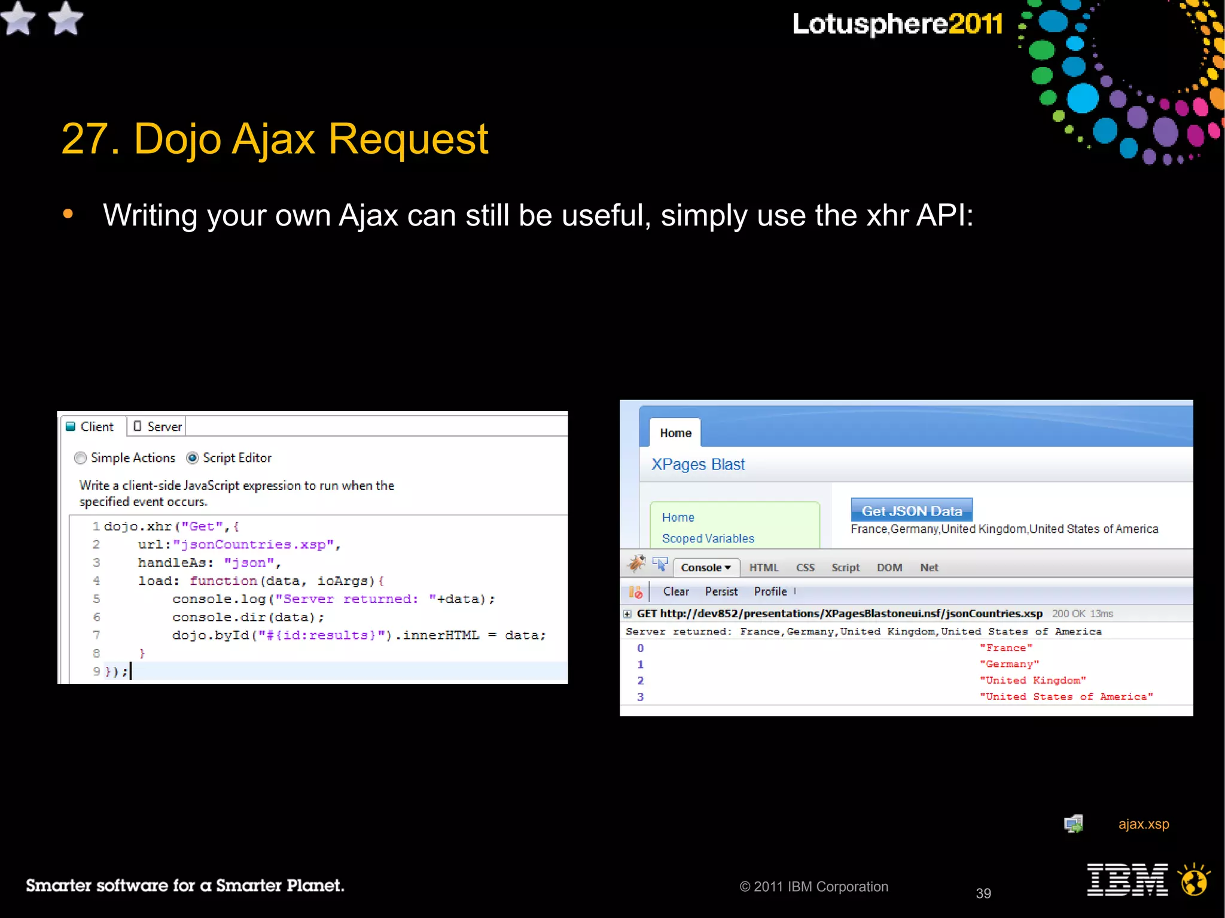The width and height of the screenshot is (1225, 918).
Task: Click the "France" console array entry
Action: pos(1006,648)
